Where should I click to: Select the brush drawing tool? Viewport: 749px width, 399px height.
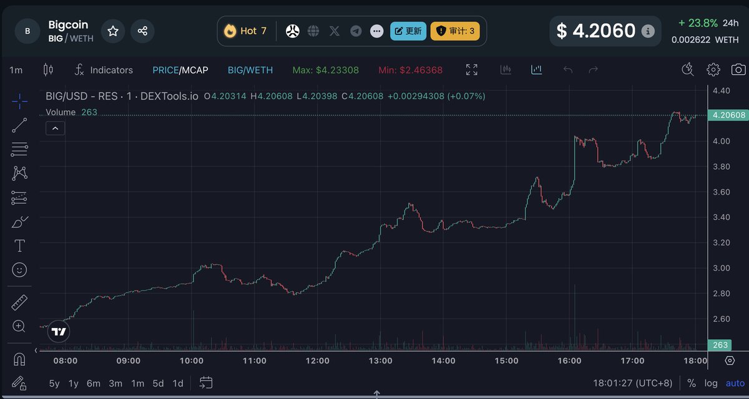[x=19, y=222]
